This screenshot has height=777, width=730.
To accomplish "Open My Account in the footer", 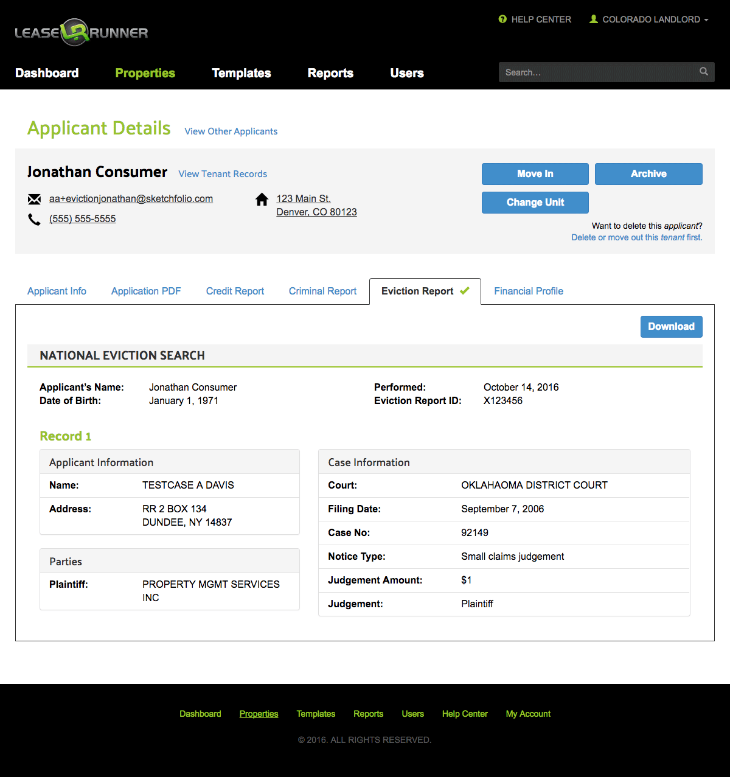I will click(527, 713).
